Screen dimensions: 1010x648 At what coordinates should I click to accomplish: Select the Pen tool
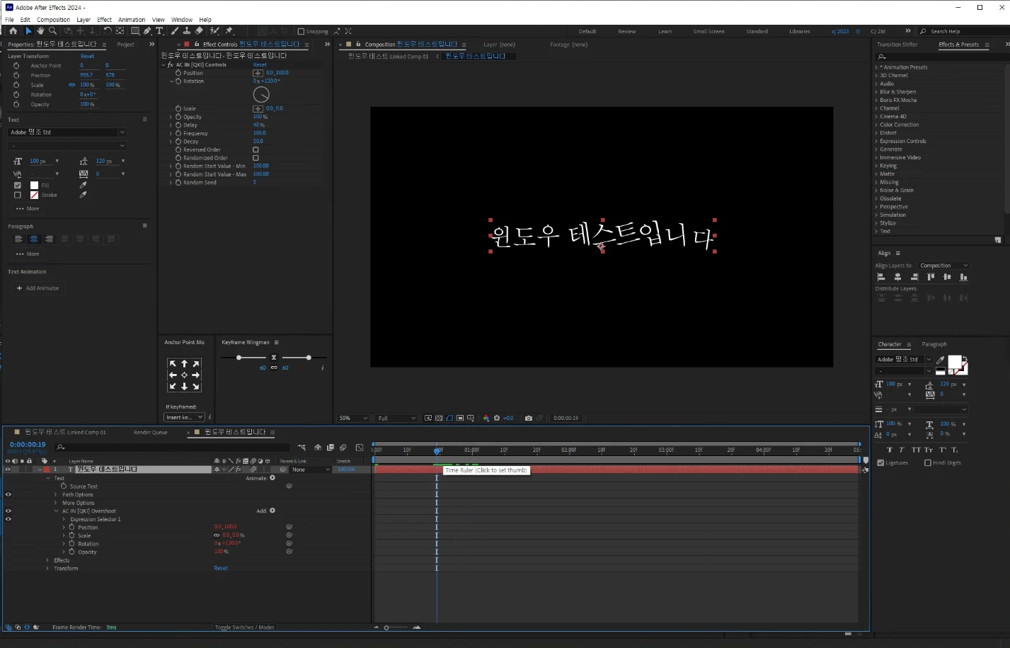(x=147, y=31)
